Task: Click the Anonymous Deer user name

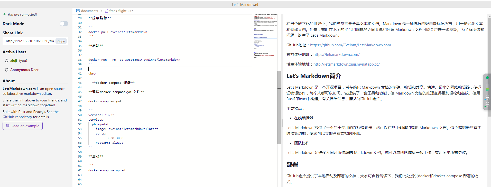Action: [x=24, y=70]
